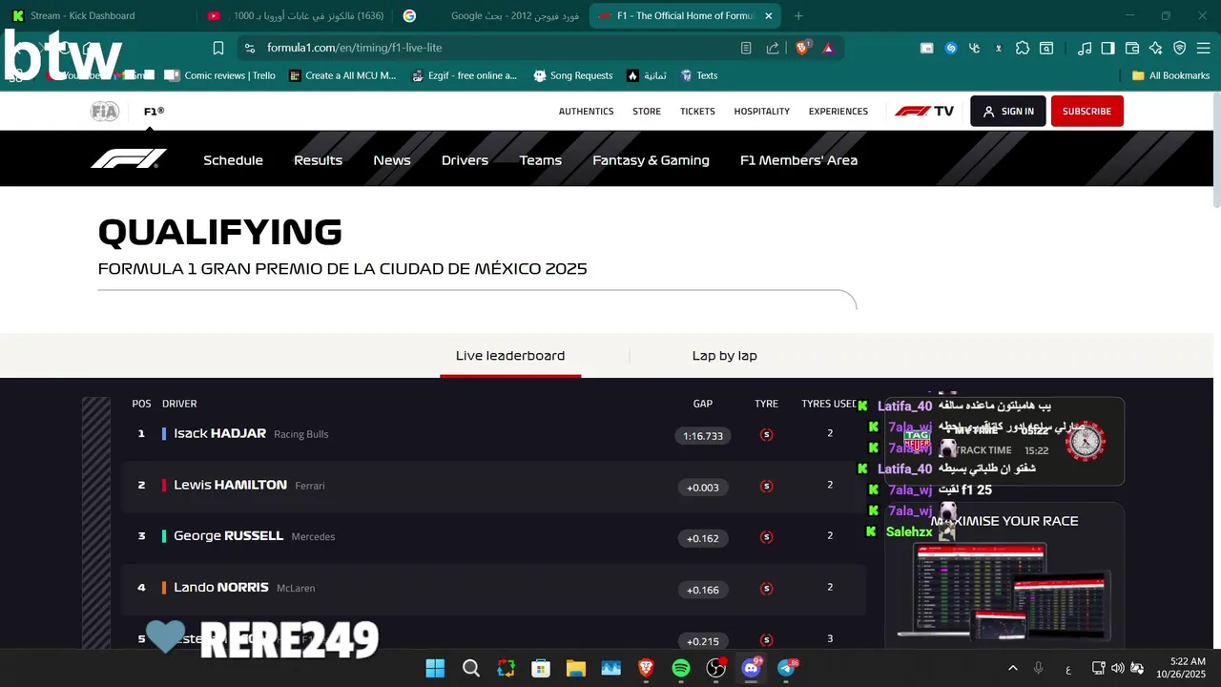The height and width of the screenshot is (687, 1221).
Task: Open the extensions puzzle icon
Action: point(1023,48)
